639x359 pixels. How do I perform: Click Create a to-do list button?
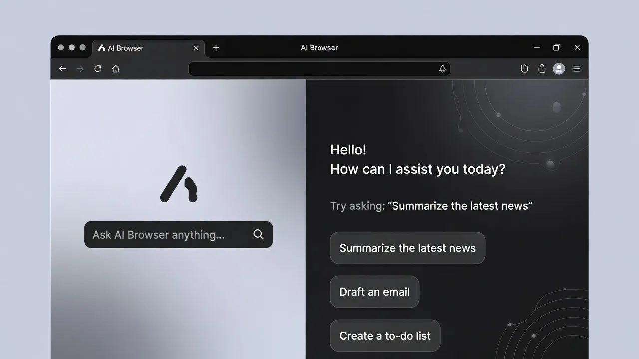[x=385, y=336]
